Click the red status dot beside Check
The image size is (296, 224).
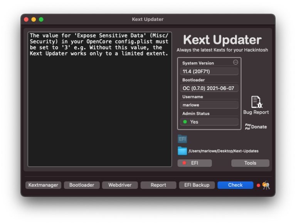[258, 186]
